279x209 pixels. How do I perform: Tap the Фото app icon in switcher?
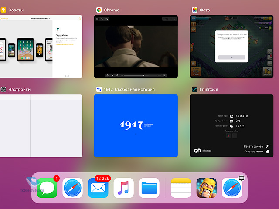(x=194, y=10)
